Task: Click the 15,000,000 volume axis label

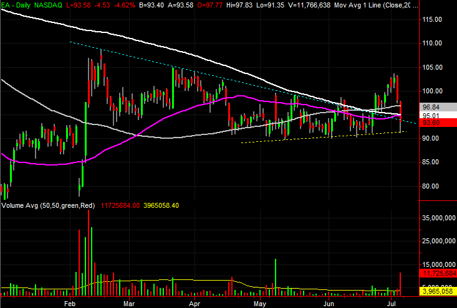Action: [439, 264]
